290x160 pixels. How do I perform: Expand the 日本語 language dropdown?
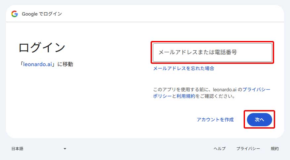coord(39,149)
